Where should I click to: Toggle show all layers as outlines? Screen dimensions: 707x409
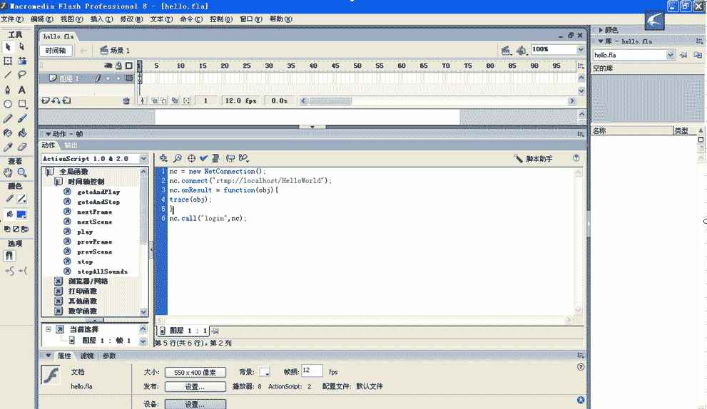[129, 66]
